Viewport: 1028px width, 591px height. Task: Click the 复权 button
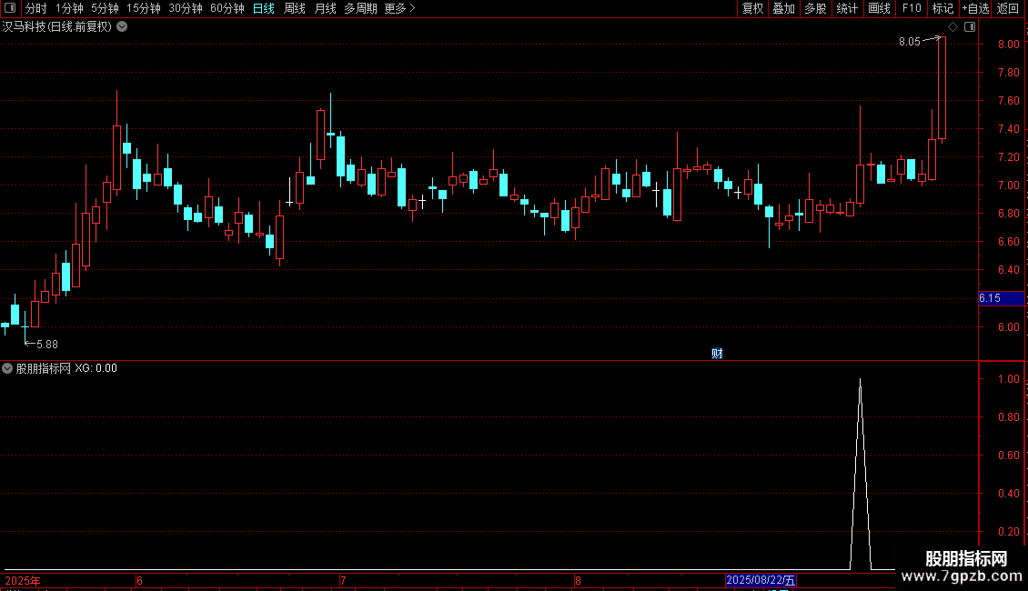pos(752,8)
